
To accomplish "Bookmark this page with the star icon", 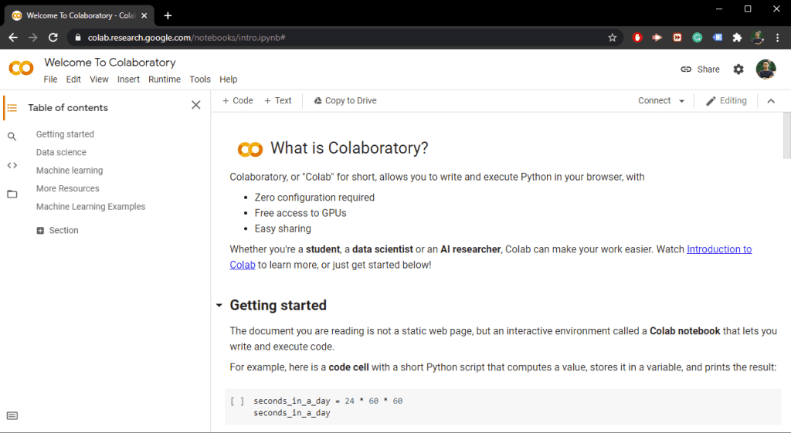I will pyautogui.click(x=613, y=38).
